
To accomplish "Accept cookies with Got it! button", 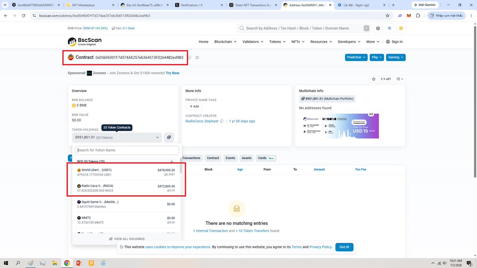I will click(x=344, y=247).
